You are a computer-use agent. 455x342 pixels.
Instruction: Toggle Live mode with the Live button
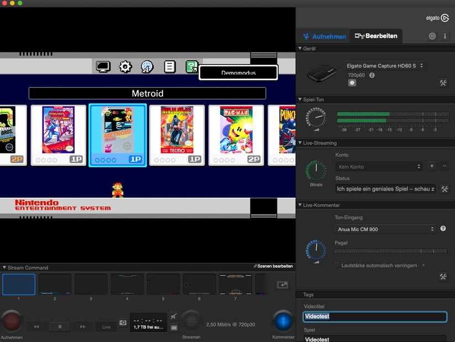click(106, 327)
